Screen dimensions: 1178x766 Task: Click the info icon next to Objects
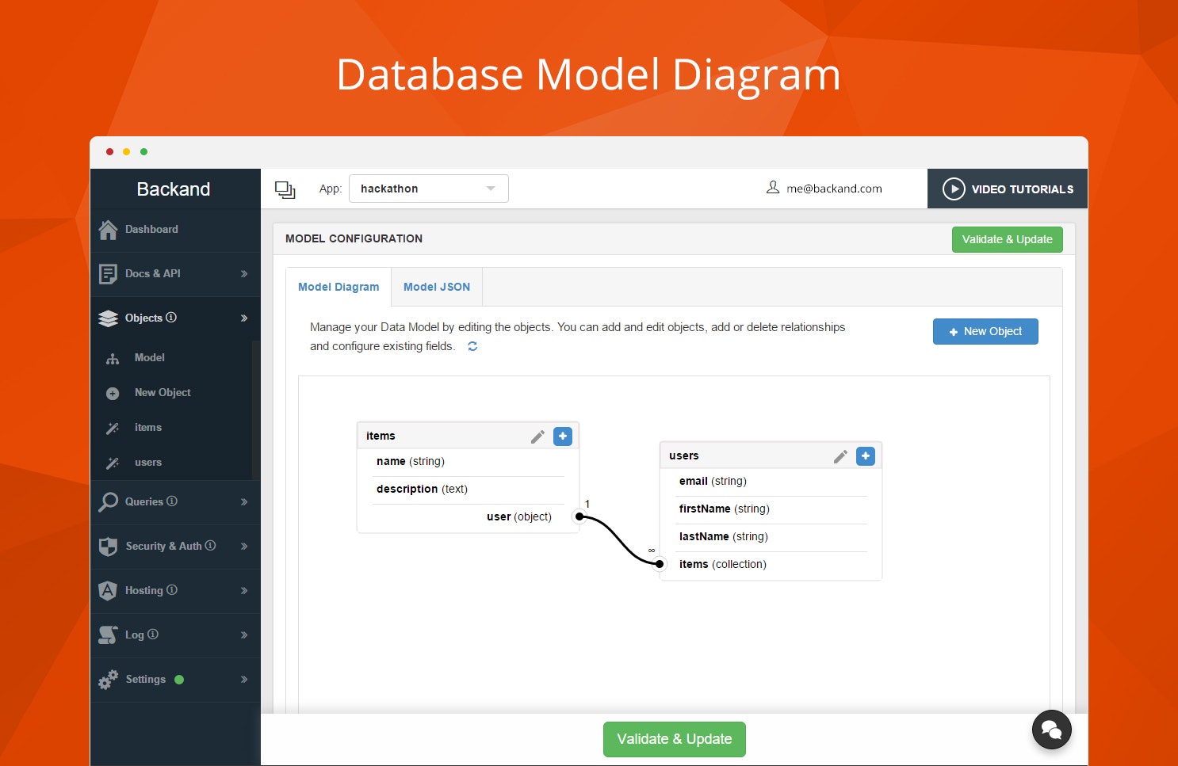tap(171, 318)
